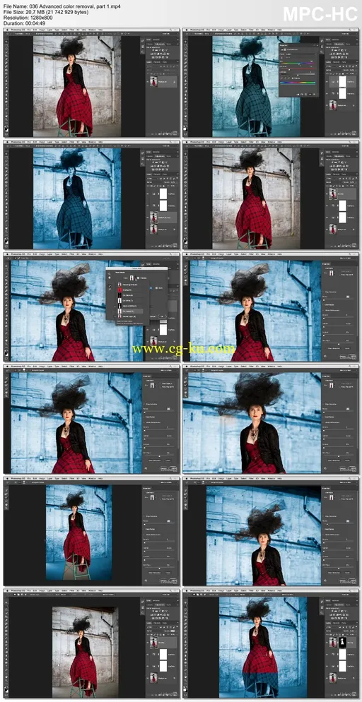362x702 pixels.
Task: Choose On Black in the view mode list
Action: click(x=126, y=295)
